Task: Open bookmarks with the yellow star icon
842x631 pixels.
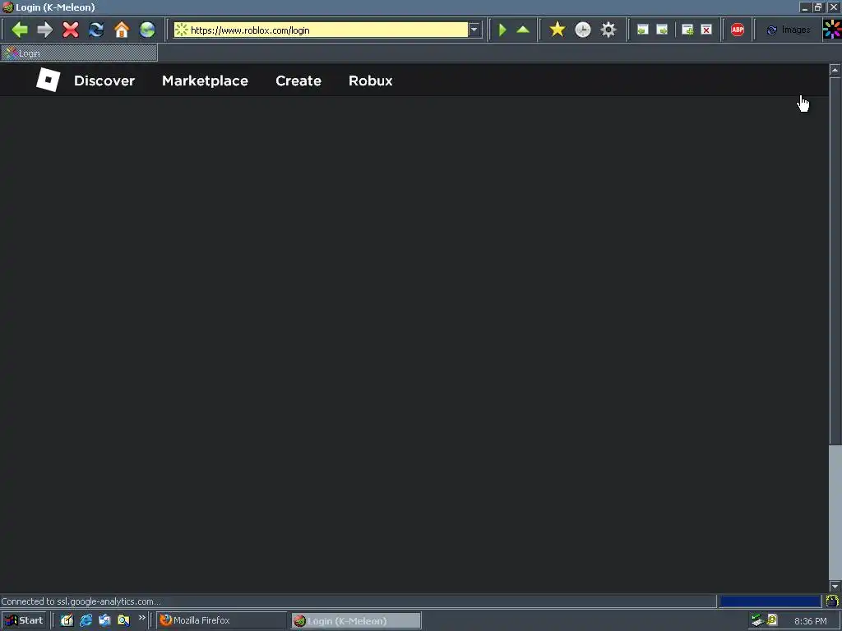Action: [557, 30]
